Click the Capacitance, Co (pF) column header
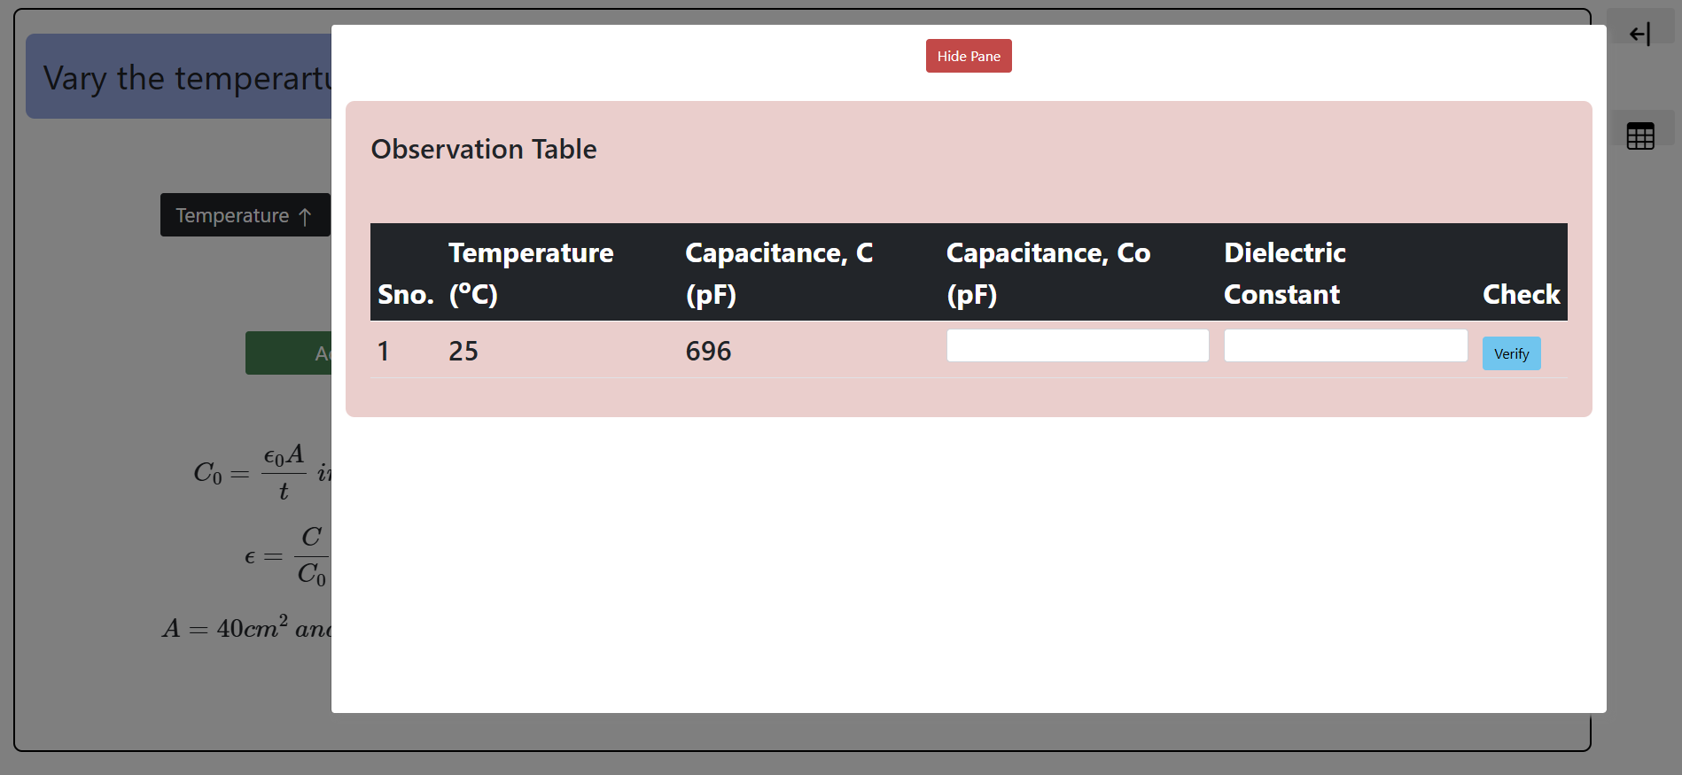The width and height of the screenshot is (1682, 775). [1047, 273]
